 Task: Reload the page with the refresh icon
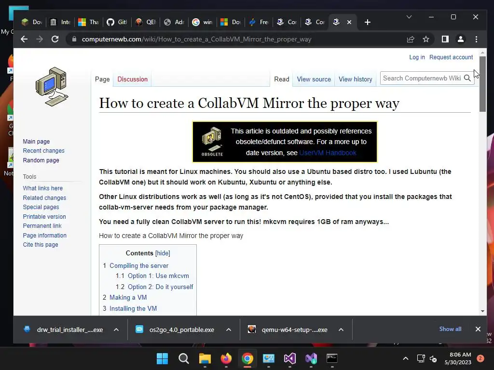55,39
